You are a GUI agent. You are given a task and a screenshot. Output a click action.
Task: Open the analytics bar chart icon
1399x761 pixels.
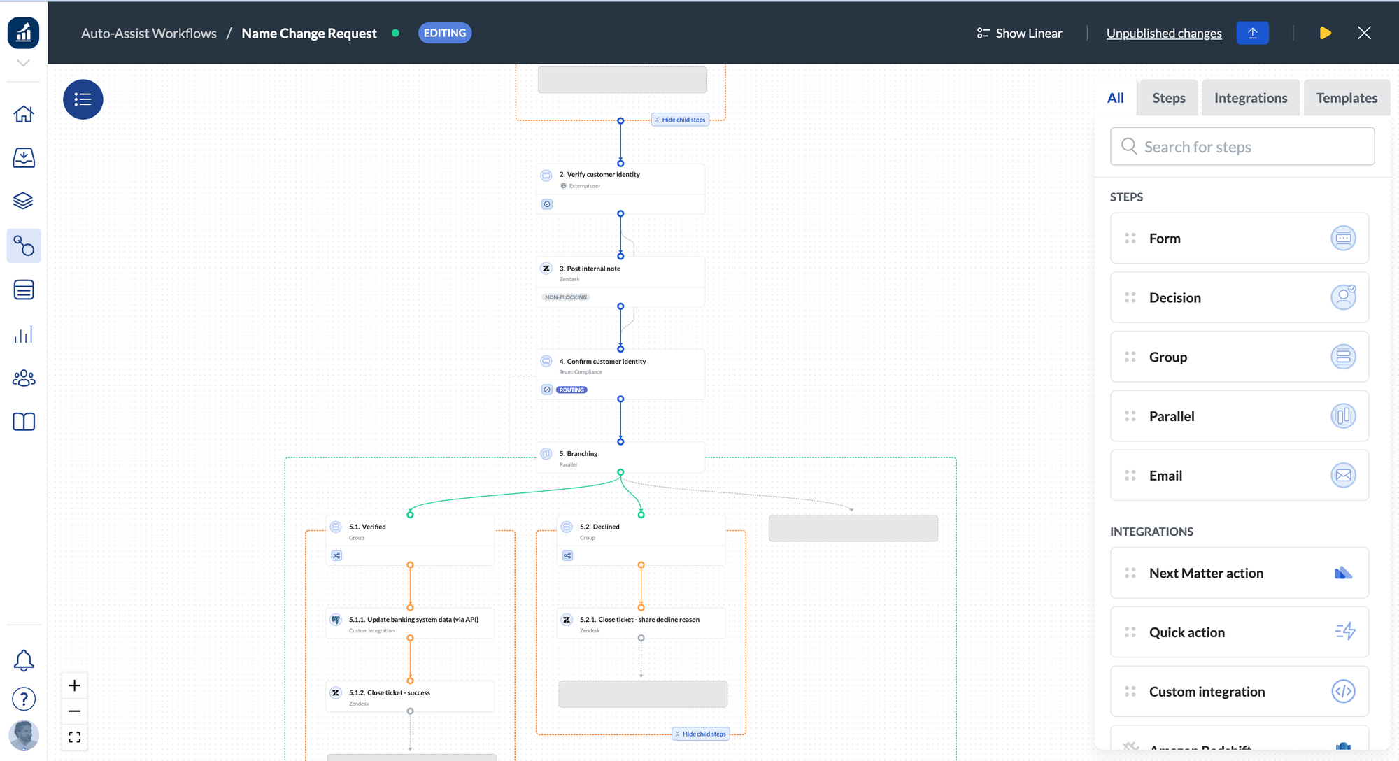[24, 334]
